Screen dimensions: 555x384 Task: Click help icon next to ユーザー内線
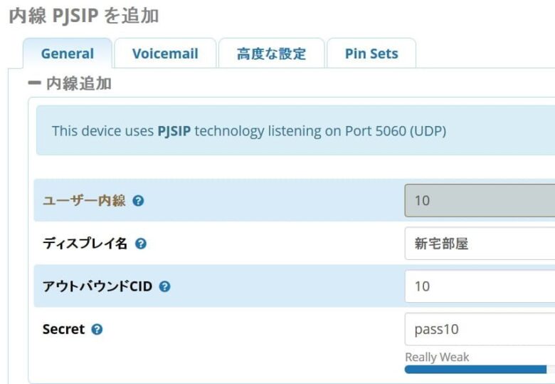coord(138,201)
